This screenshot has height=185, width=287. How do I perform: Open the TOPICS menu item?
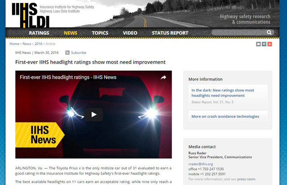coord(100,33)
